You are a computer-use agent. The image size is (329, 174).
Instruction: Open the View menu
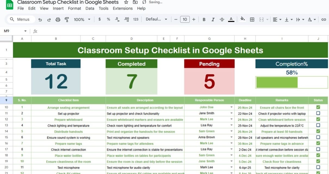[44, 8]
